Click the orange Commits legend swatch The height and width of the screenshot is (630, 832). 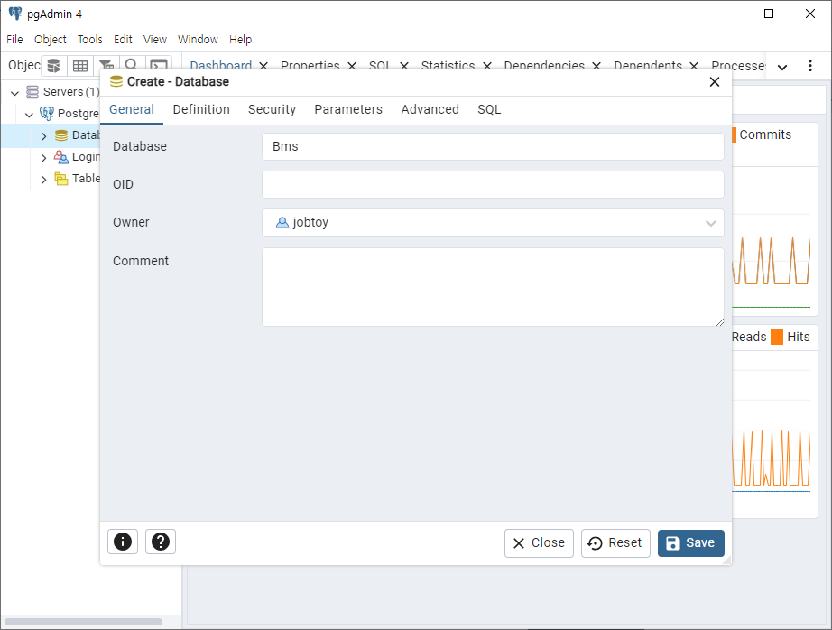735,134
